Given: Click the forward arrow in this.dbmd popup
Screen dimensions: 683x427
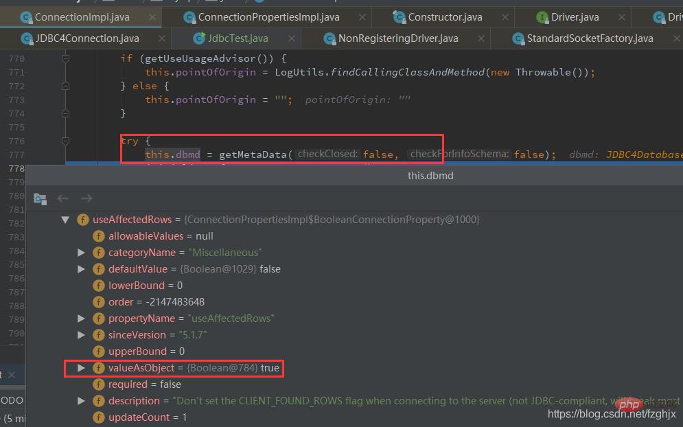Looking at the screenshot, I should [86, 198].
